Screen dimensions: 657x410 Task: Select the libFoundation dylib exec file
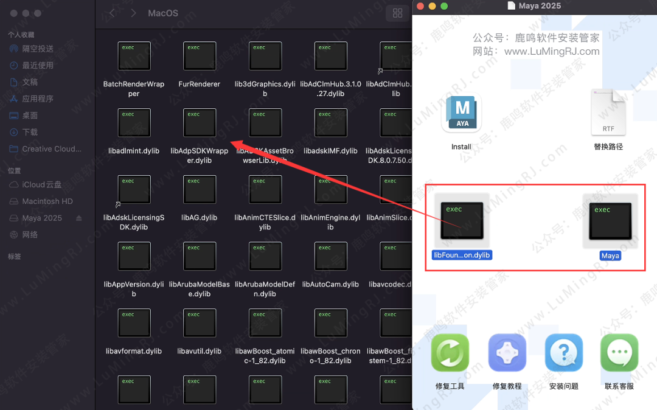[x=462, y=220]
